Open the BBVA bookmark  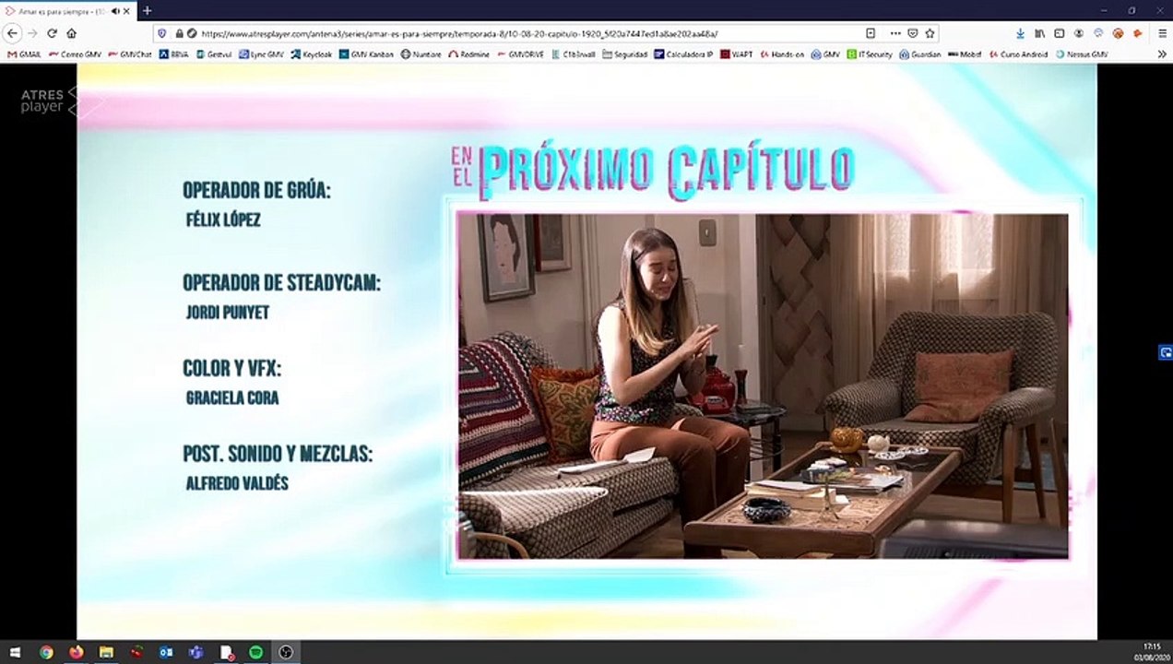pos(173,54)
